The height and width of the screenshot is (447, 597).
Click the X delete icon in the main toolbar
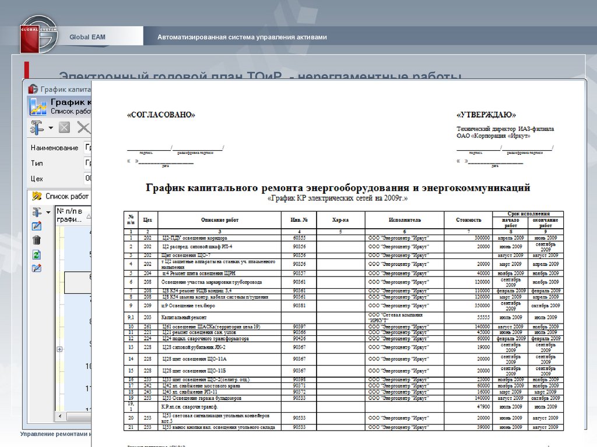[83, 127]
